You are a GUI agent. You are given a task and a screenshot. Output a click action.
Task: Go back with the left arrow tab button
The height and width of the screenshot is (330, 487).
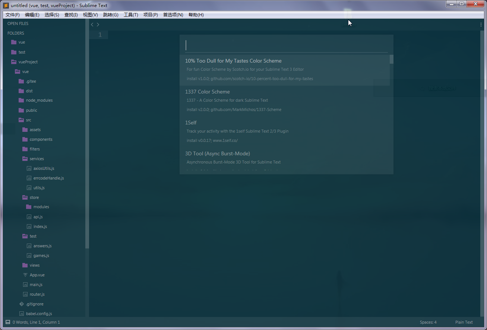92,25
